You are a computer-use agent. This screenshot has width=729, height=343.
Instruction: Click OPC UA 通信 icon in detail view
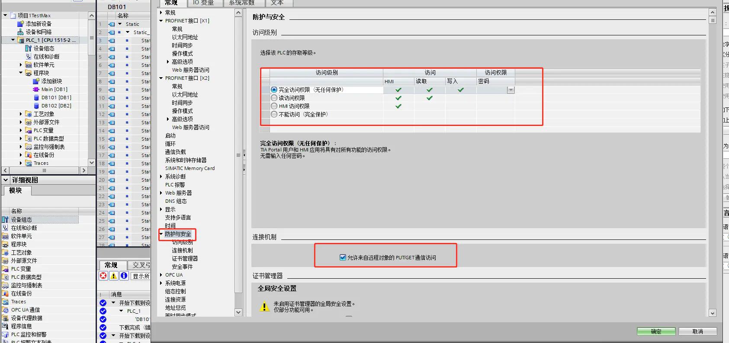coord(5,310)
